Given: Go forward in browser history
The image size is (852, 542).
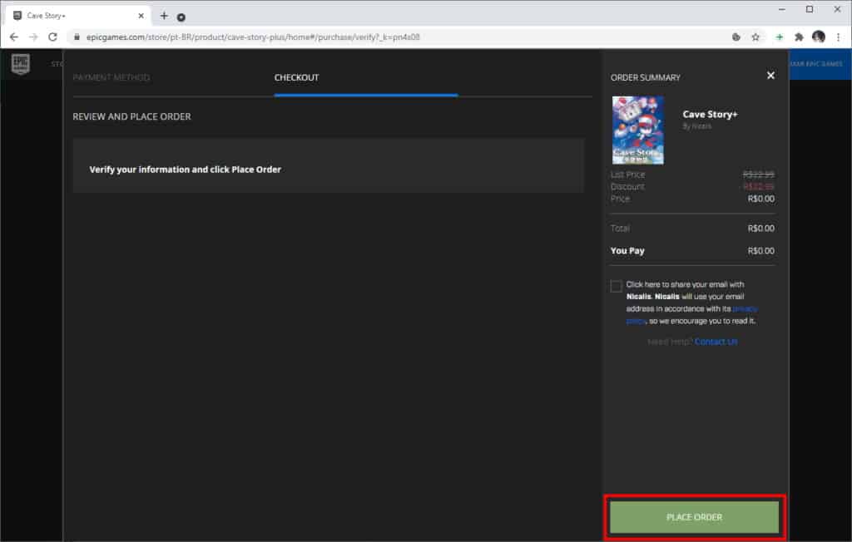Looking at the screenshot, I should click(33, 37).
